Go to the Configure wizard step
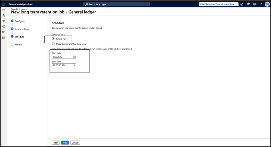 coord(20,21)
